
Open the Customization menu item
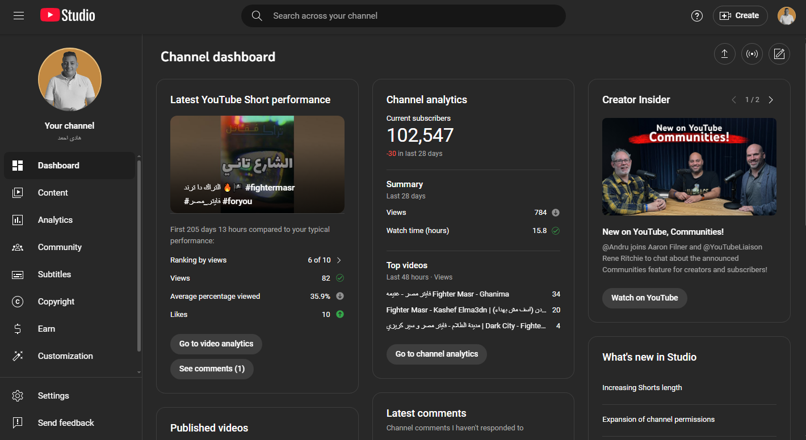pos(69,356)
